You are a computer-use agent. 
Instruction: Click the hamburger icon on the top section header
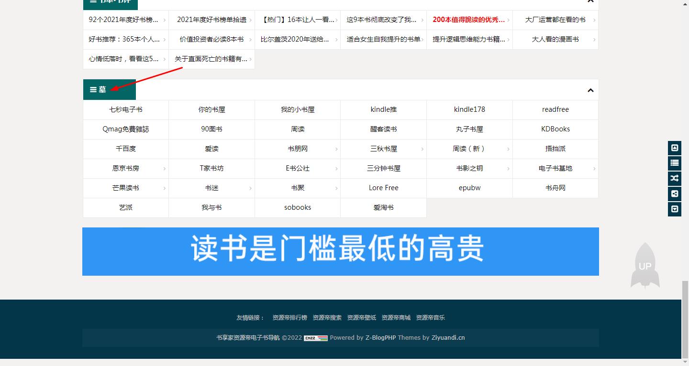[x=92, y=1]
